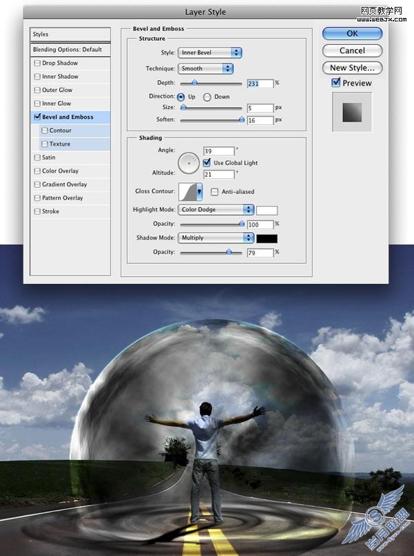Screen dimensions: 414x556
Task: Click the shadow Opacity field 79
Action: pos(260,253)
